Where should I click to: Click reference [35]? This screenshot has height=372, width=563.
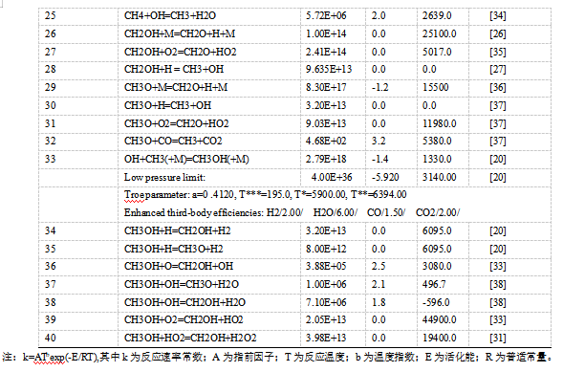coord(498,52)
